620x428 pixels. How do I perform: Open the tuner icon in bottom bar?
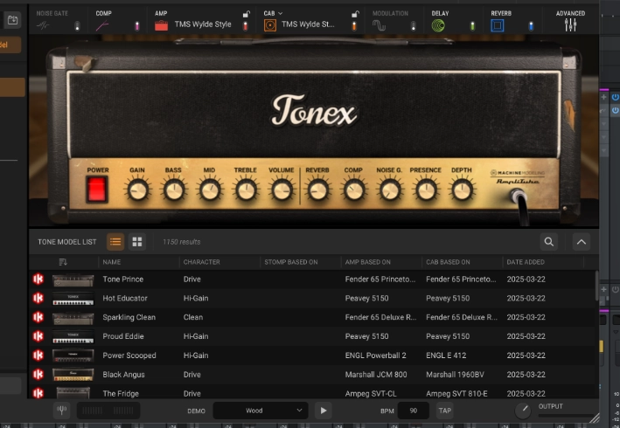[x=62, y=411]
